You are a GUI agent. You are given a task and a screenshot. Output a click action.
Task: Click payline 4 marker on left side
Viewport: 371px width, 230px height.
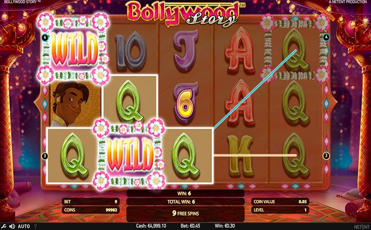point(45,37)
